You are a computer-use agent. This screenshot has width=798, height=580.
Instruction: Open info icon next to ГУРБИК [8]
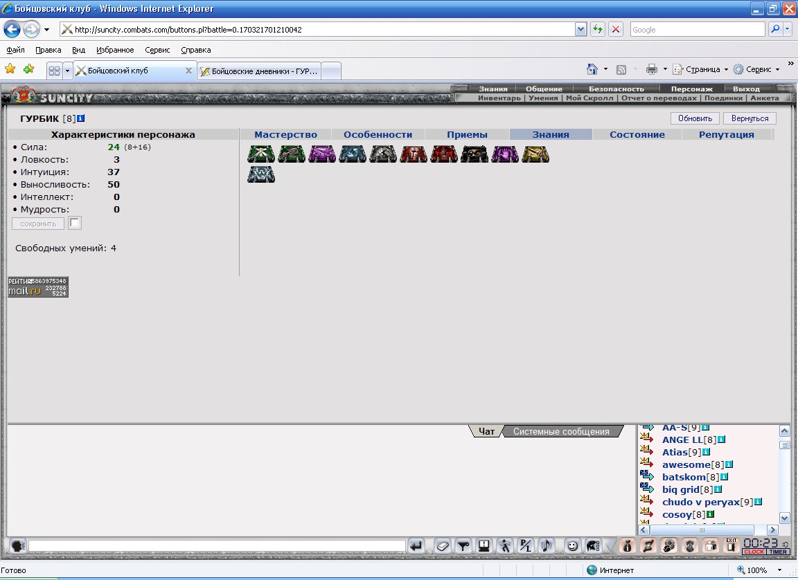coord(81,118)
